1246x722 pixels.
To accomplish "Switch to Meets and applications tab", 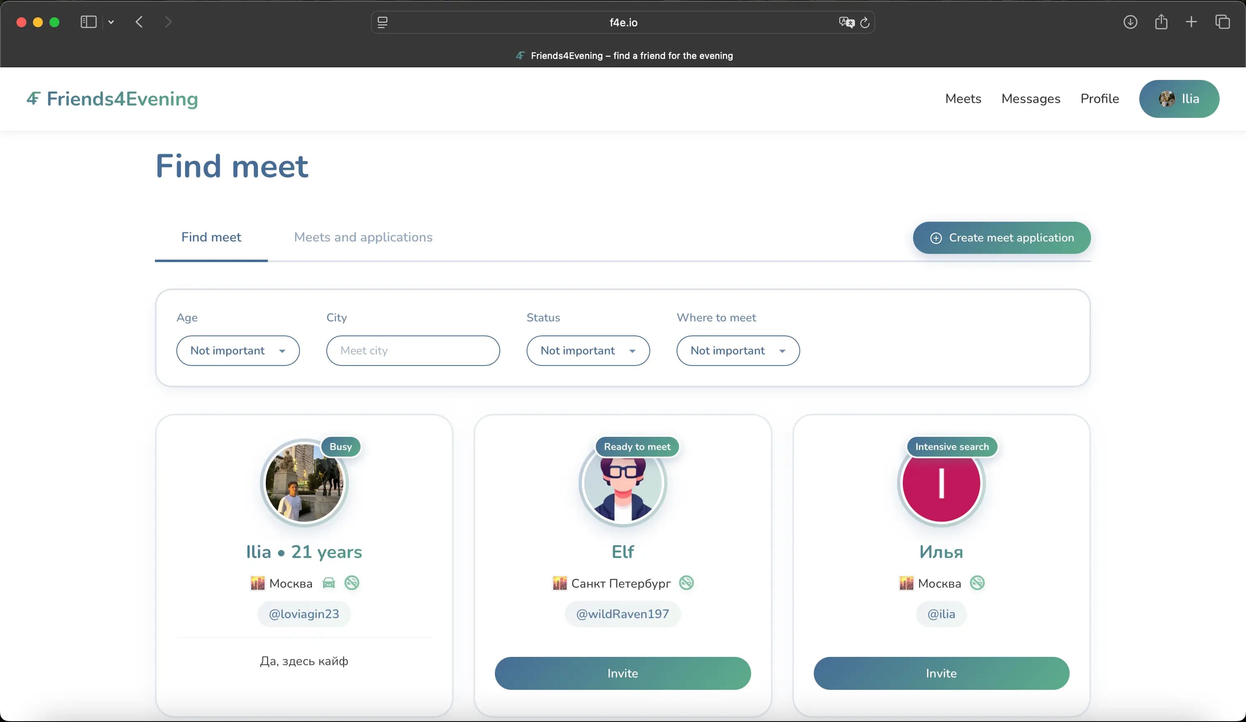I will 363,237.
